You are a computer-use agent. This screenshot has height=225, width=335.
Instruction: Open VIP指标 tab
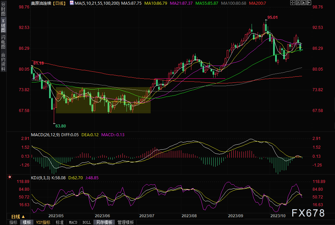[43, 222]
